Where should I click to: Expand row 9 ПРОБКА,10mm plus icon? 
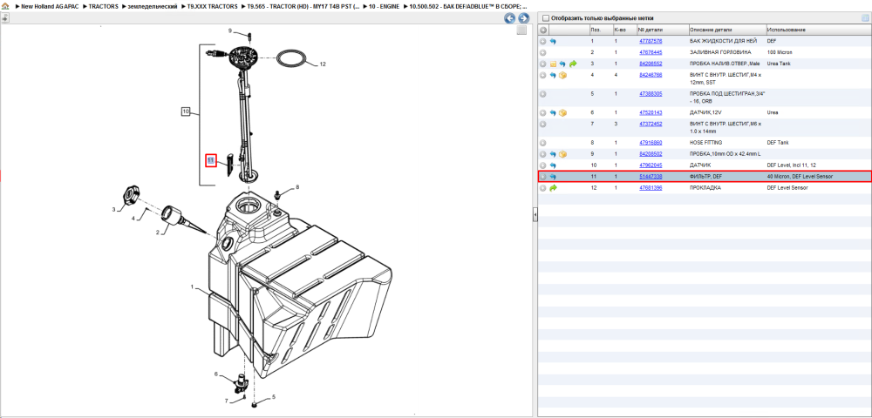click(x=542, y=154)
